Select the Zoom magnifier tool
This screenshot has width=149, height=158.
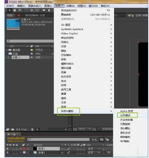[x=20, y=10]
